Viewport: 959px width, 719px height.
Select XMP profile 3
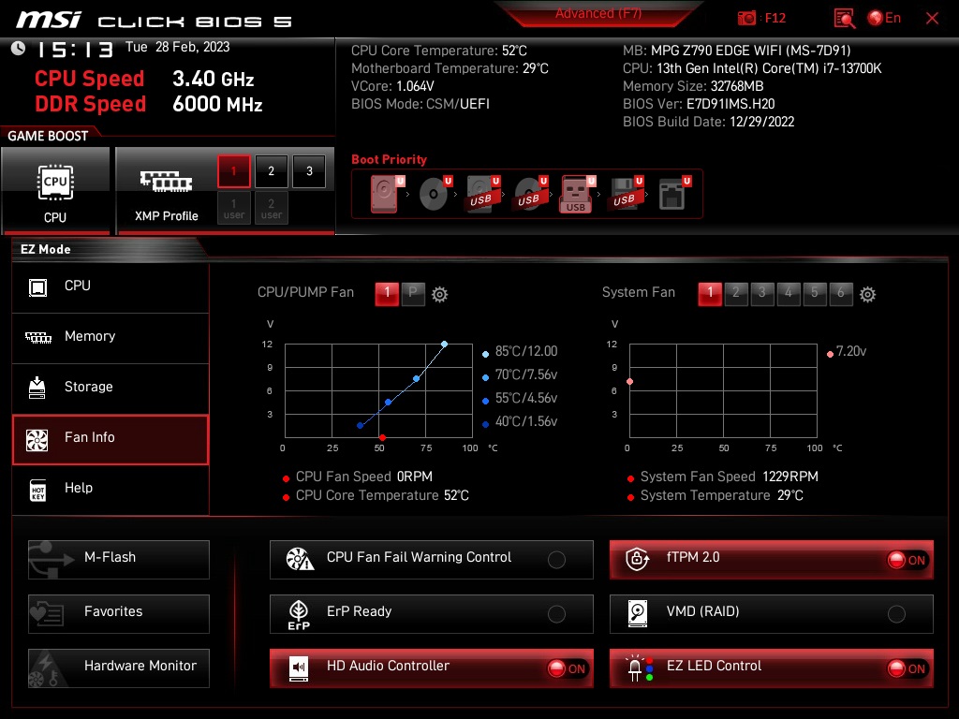pyautogui.click(x=309, y=171)
